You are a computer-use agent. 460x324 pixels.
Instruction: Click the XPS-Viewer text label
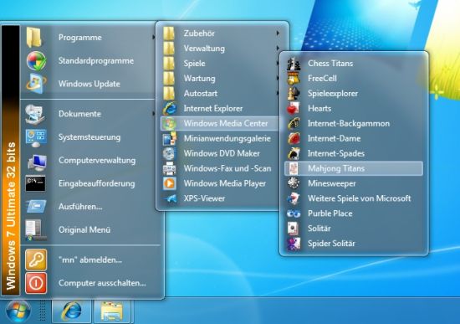[204, 198]
